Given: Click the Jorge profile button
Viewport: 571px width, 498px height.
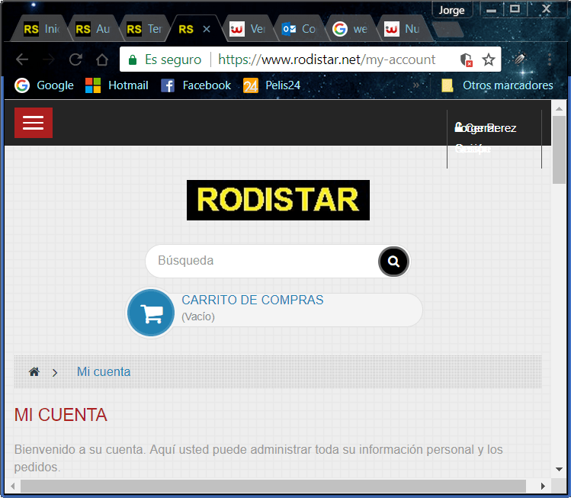Looking at the screenshot, I should tap(452, 10).
